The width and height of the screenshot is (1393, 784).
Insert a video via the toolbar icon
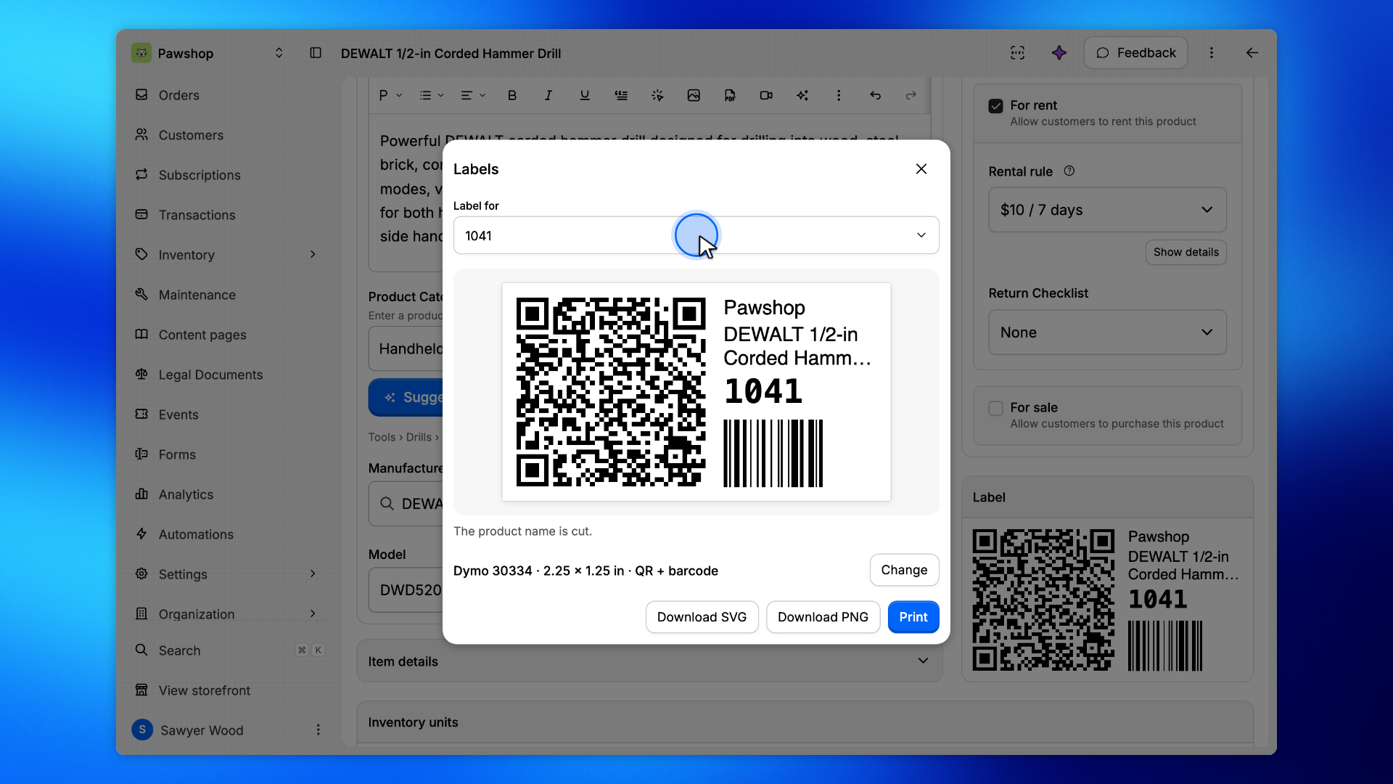[766, 95]
